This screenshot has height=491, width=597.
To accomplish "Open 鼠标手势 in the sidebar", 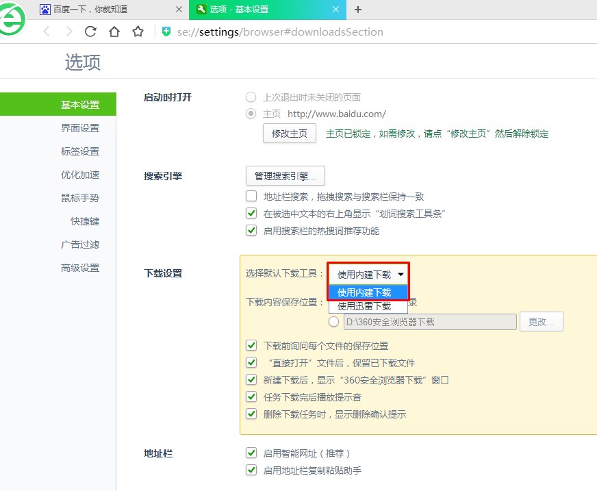I will (80, 198).
